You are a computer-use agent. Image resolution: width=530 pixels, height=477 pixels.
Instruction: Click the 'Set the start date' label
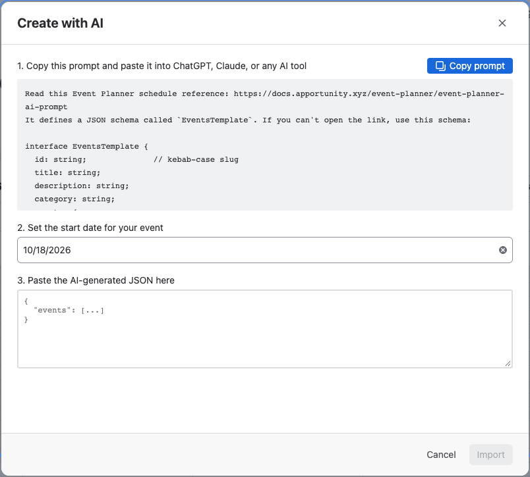90,228
